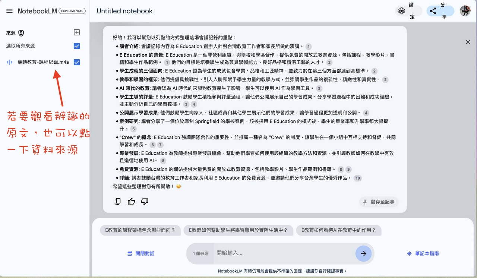Close the chat panel with the X icon

pyautogui.click(x=468, y=42)
